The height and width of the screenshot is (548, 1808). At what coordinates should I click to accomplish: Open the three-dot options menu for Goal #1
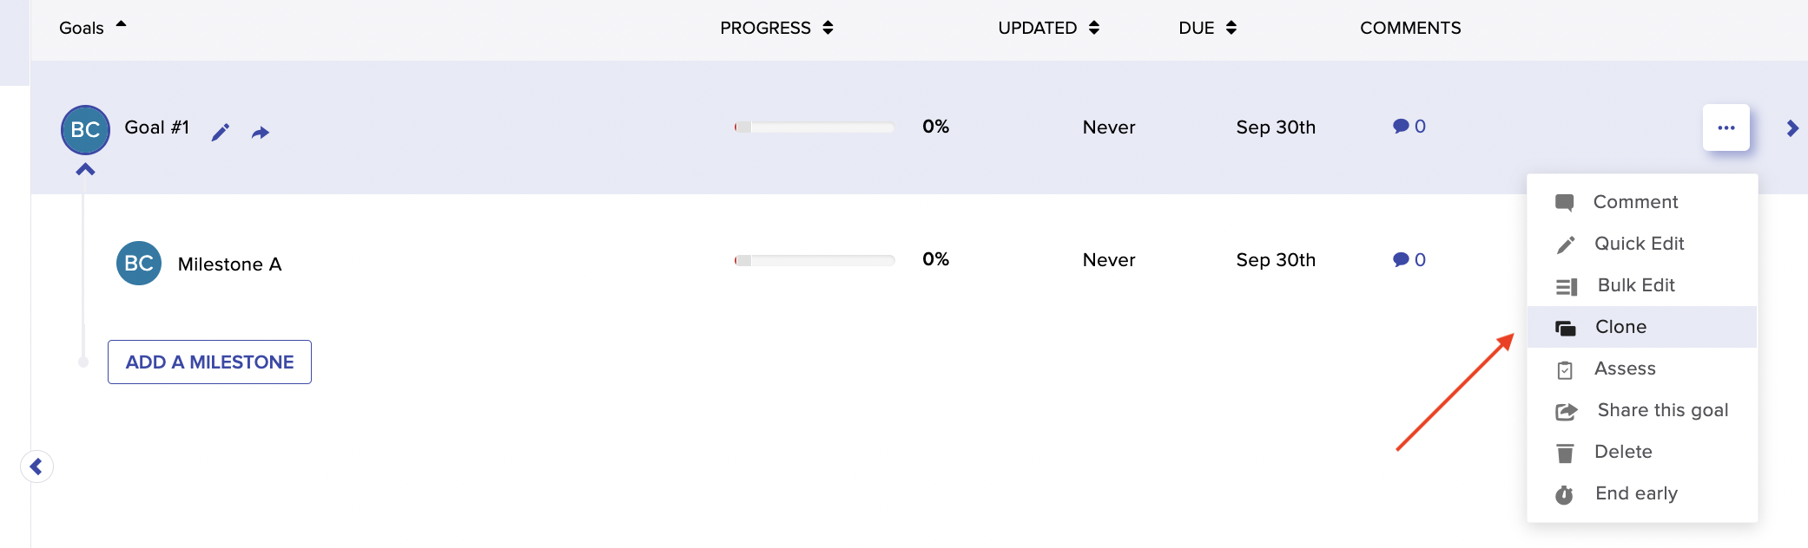[1726, 127]
